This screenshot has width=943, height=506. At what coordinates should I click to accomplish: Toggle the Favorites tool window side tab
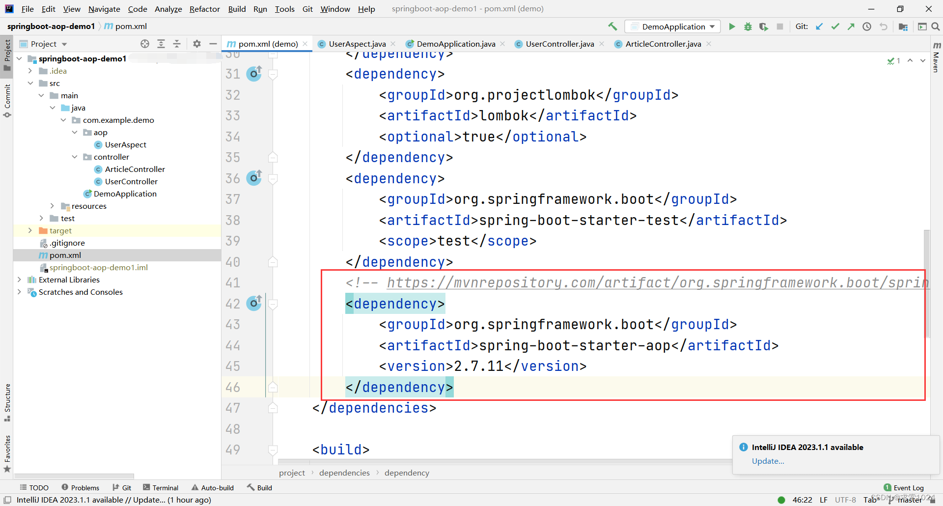click(7, 453)
